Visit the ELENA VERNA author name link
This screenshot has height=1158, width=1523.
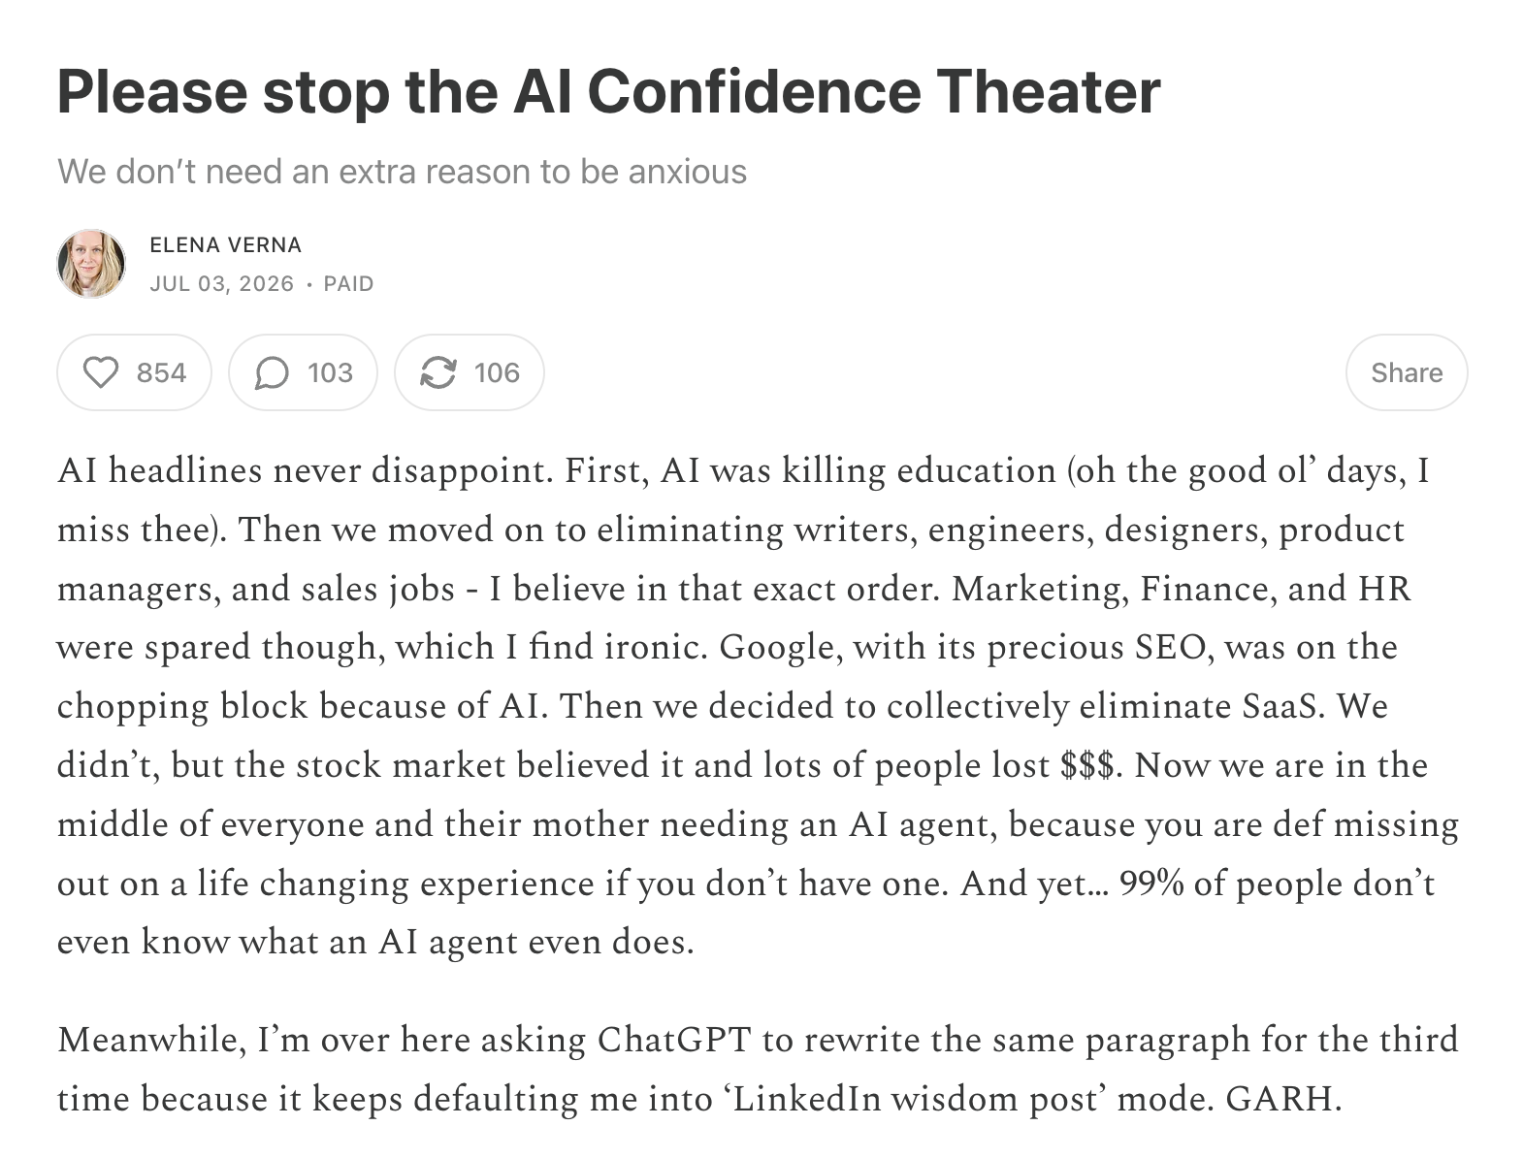[226, 245]
